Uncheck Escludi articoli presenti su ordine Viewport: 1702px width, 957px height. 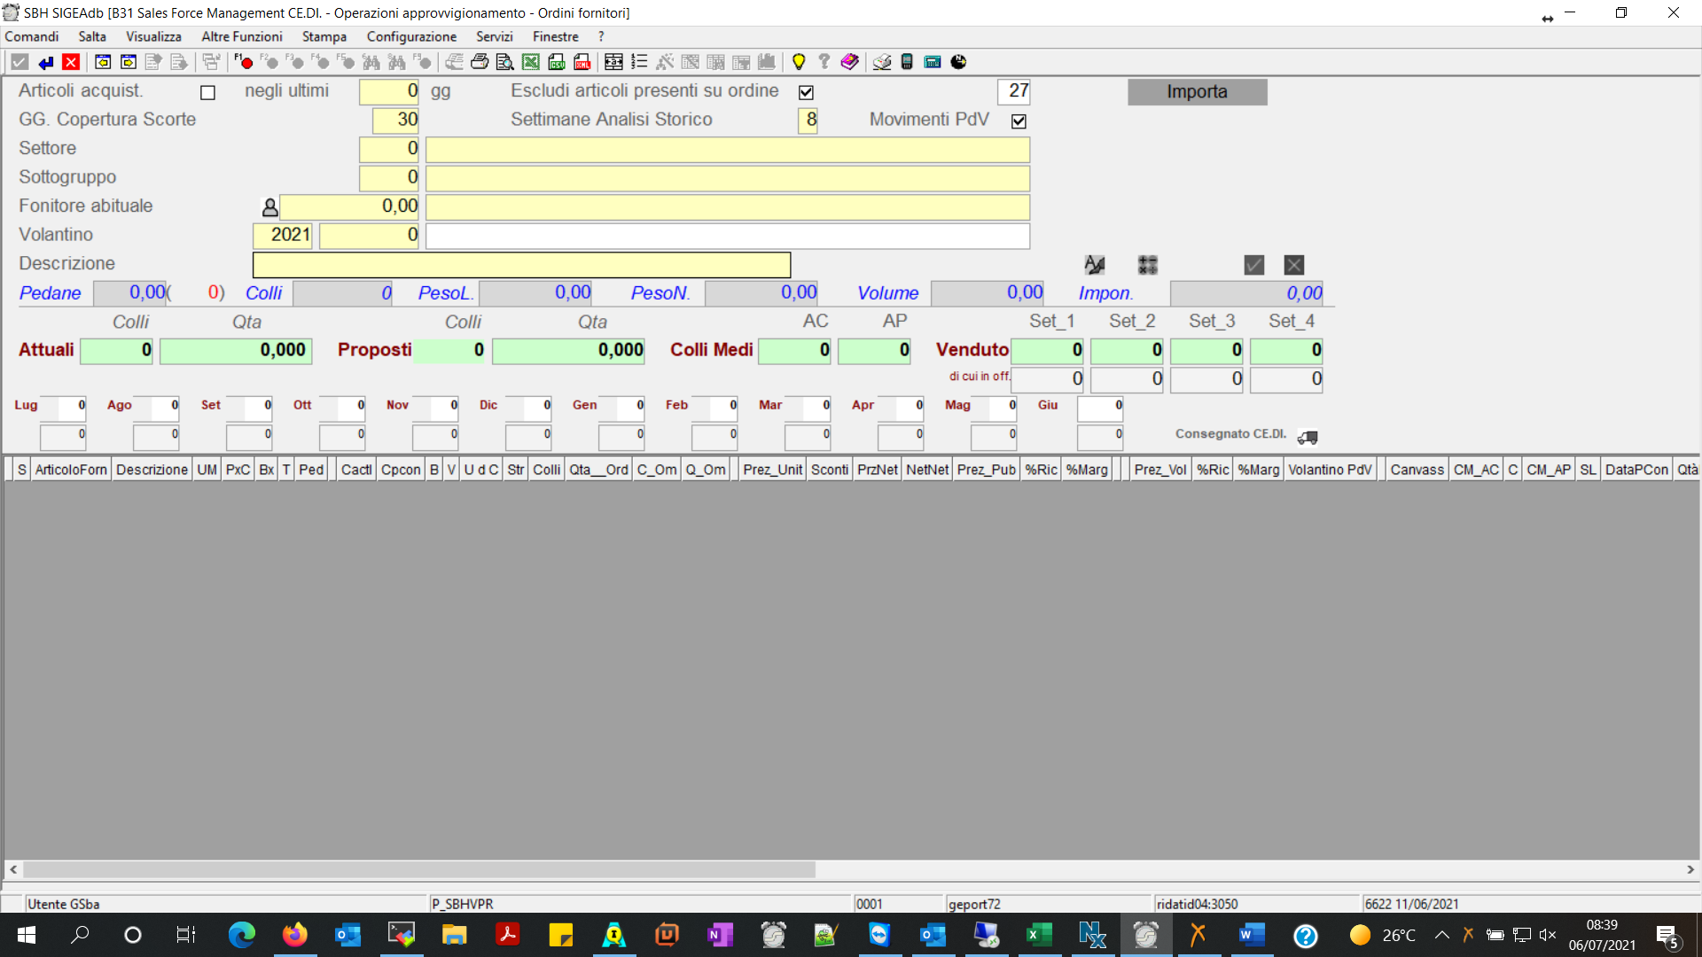[x=806, y=93]
